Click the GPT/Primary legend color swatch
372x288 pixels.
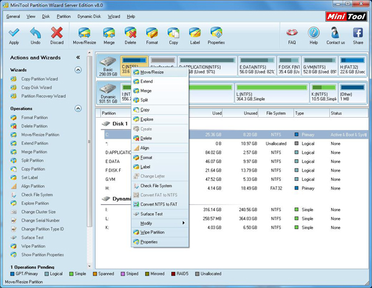(12, 274)
